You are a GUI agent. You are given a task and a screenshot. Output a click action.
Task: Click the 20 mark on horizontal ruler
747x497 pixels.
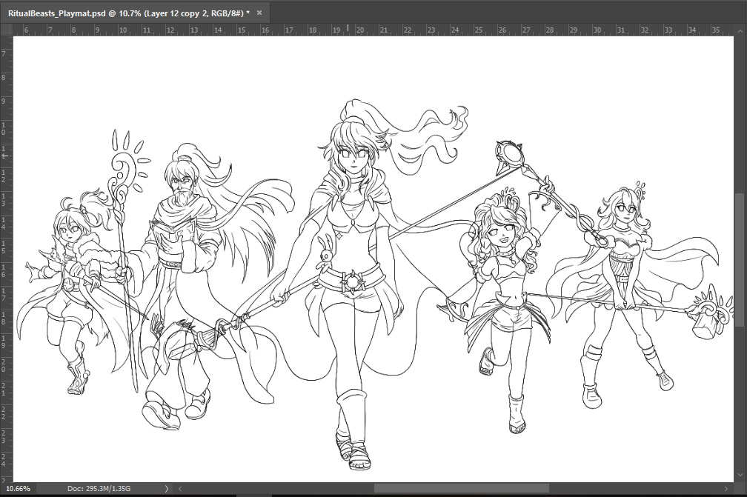point(360,30)
